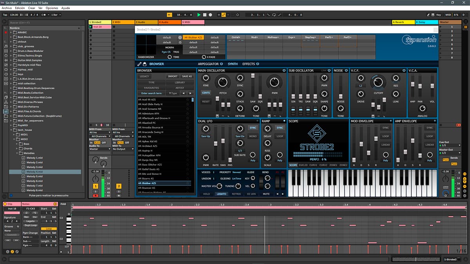Open the Audio To Master dropdown

click(x=99, y=149)
